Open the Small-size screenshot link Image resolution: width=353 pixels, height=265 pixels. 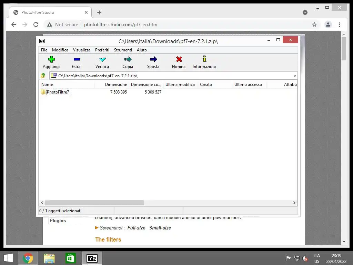click(160, 228)
